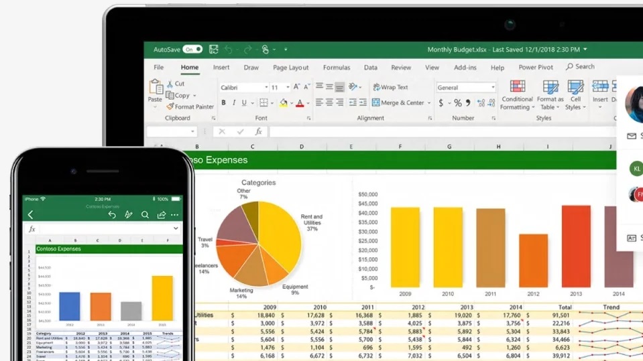The height and width of the screenshot is (361, 643).
Task: Click the Save icon in title bar
Action: coord(213,50)
